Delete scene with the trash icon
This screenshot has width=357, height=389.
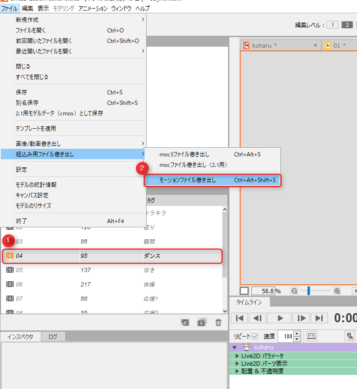point(218,323)
